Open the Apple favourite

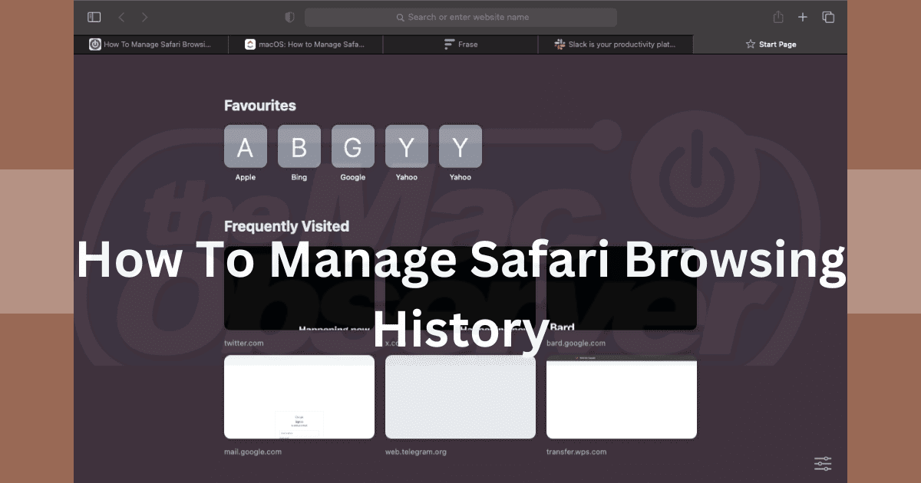[x=246, y=146]
